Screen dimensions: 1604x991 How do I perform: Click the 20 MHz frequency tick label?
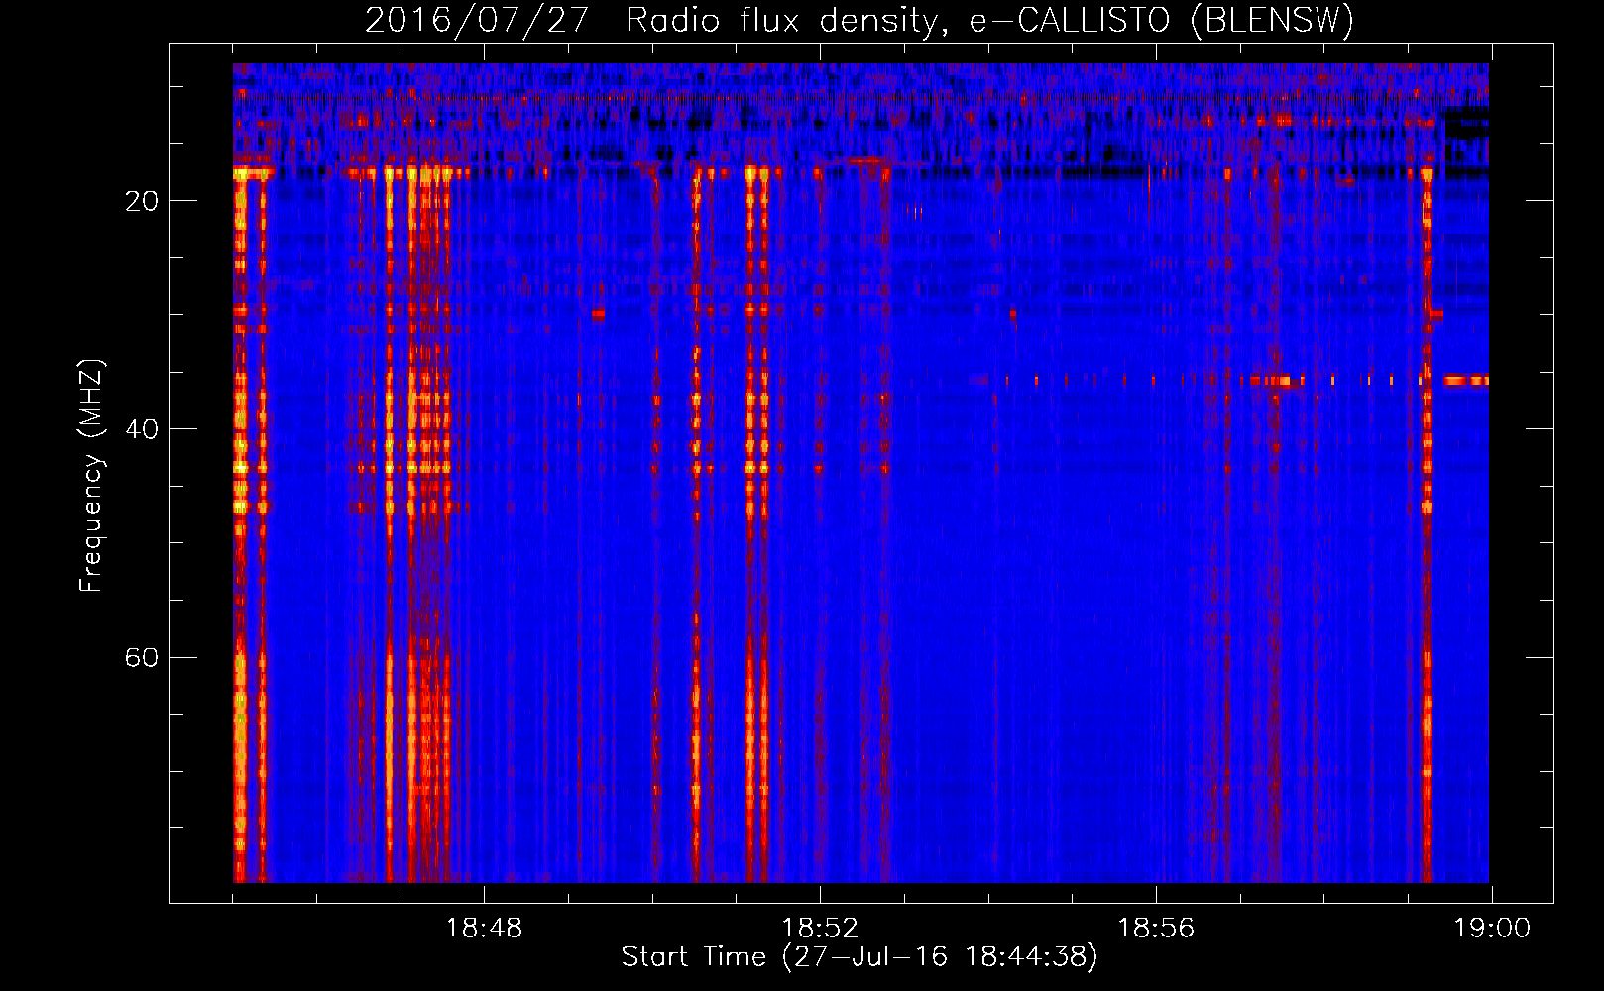(142, 201)
